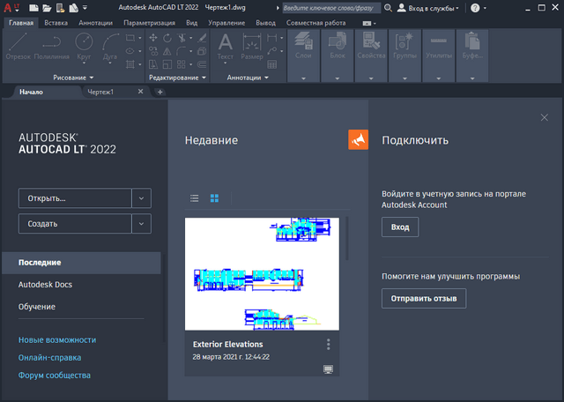Expand the Создать dropdown arrow

coord(142,224)
